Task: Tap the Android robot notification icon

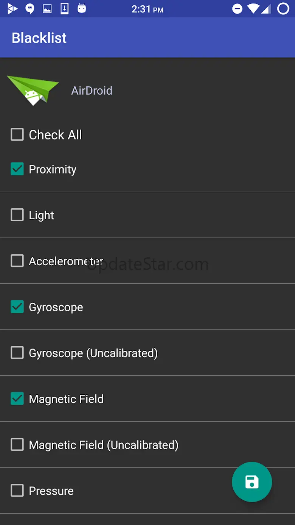Action: click(x=82, y=8)
